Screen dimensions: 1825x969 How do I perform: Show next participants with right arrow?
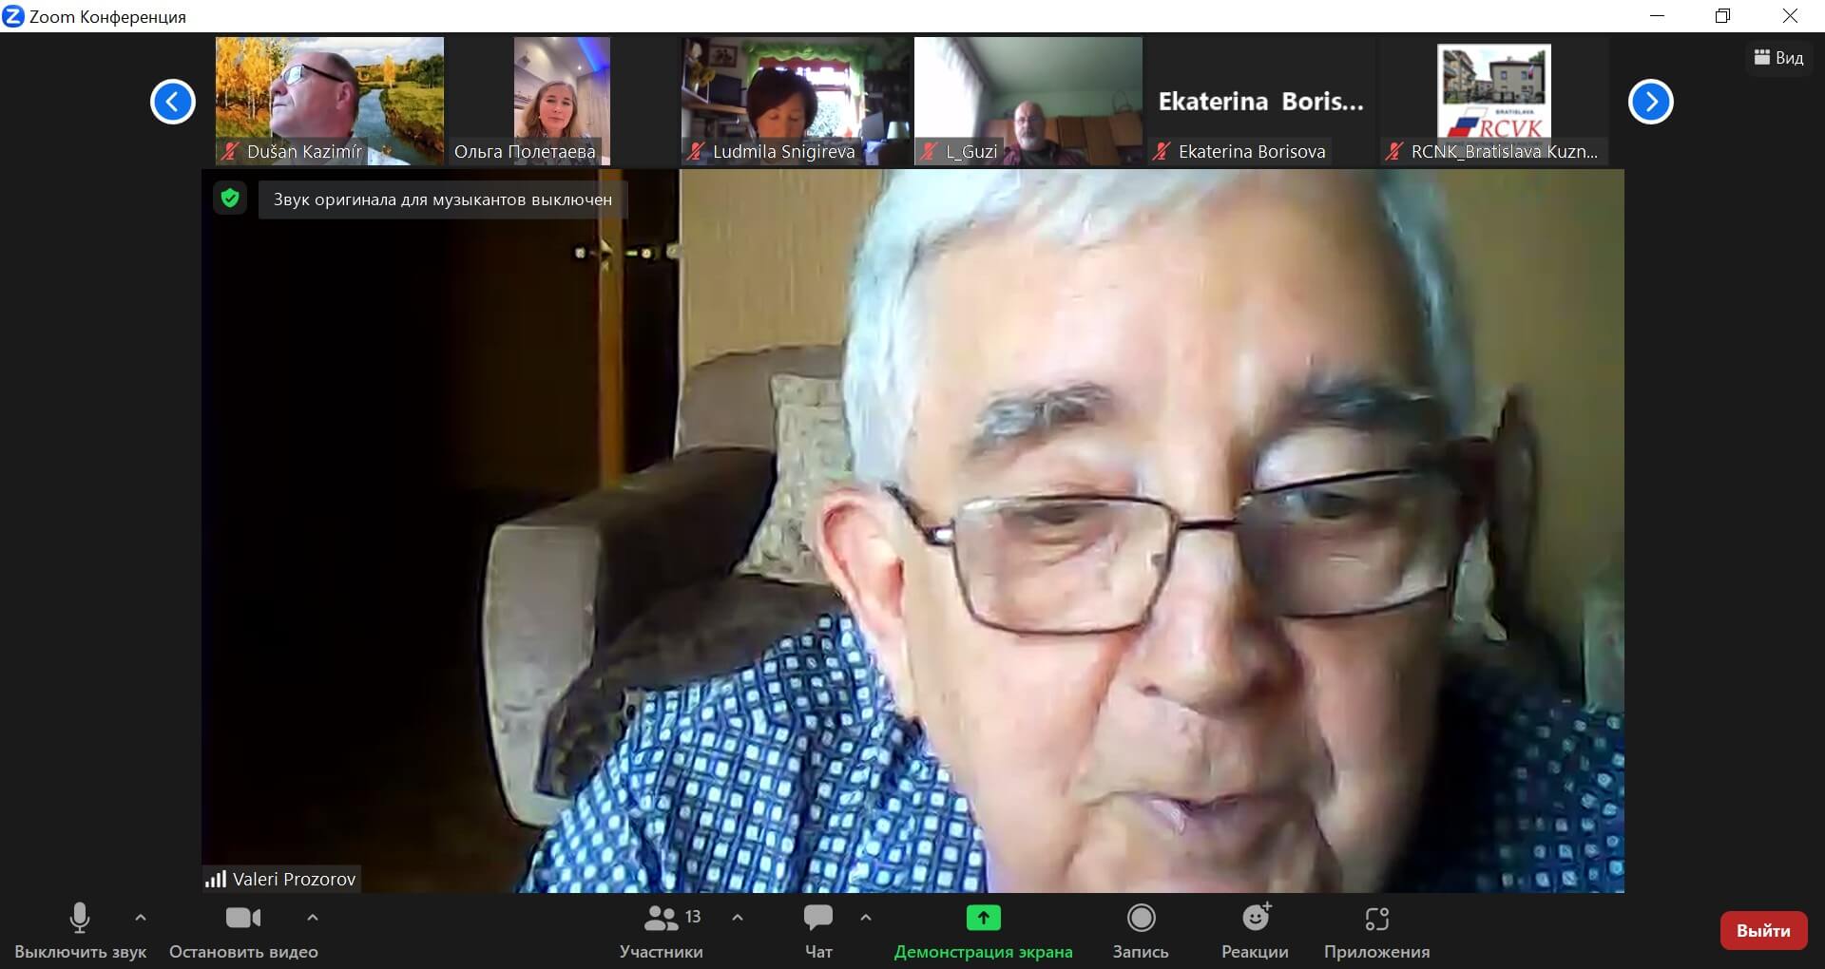tap(1651, 102)
